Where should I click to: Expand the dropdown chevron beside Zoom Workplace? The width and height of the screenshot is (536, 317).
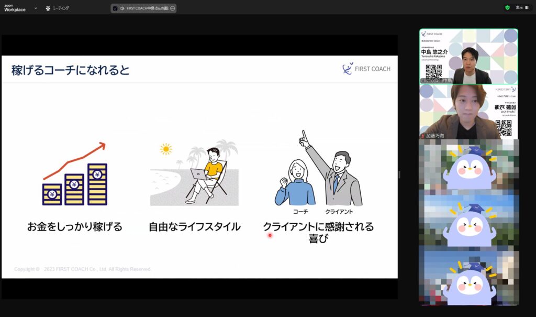(36, 8)
